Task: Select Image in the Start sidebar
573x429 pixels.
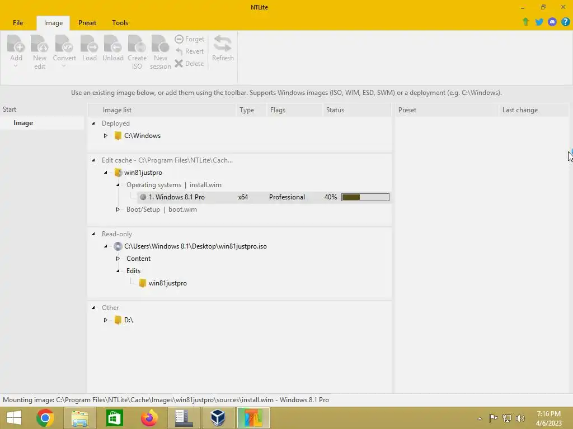Action: 42,123
